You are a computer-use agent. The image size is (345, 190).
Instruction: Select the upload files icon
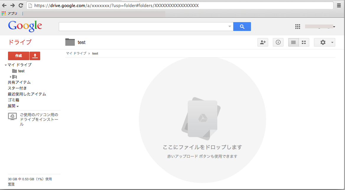(35, 56)
